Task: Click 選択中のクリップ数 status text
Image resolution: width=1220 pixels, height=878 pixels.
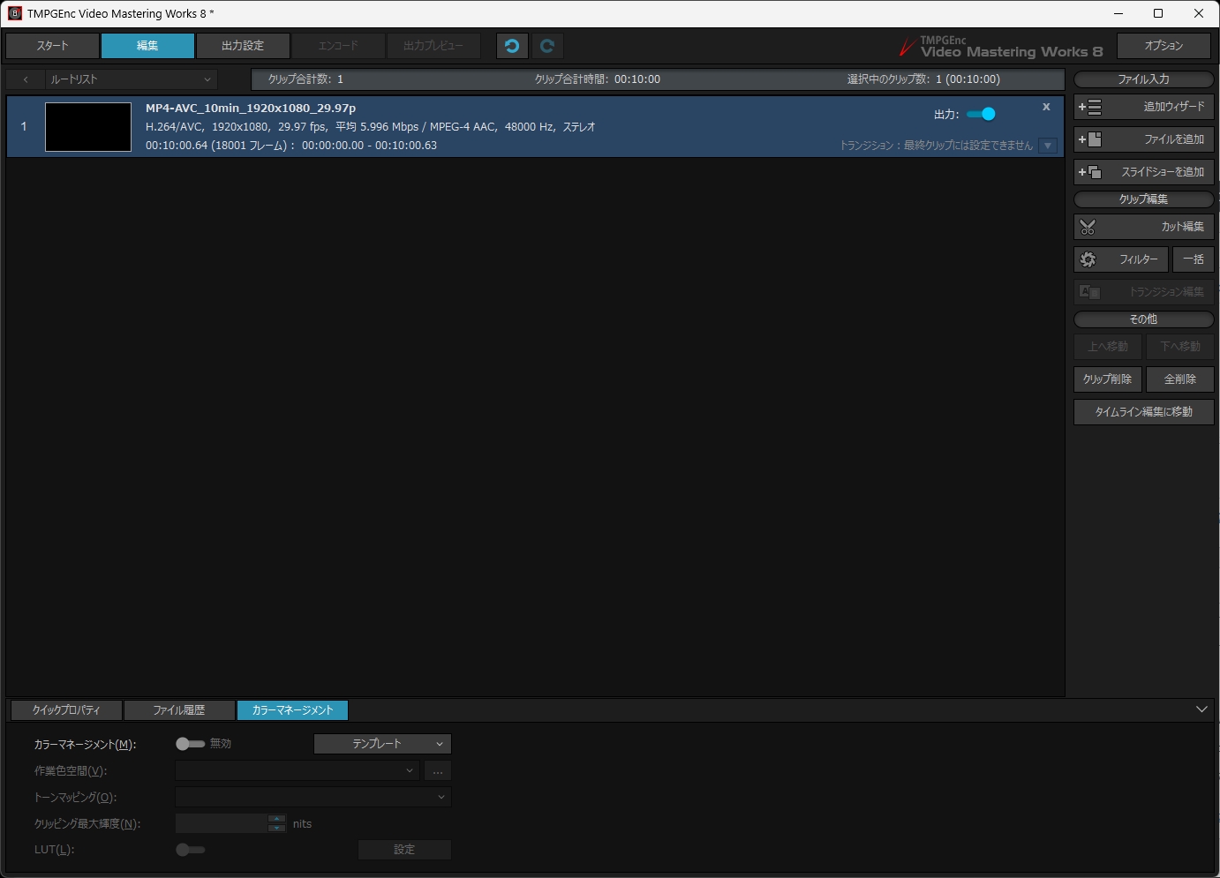Action: [923, 79]
